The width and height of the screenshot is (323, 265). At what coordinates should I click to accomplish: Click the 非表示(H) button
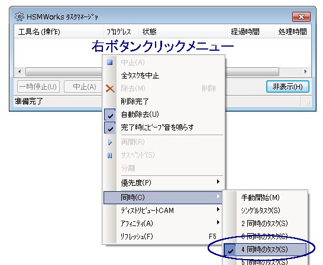[x=288, y=87]
